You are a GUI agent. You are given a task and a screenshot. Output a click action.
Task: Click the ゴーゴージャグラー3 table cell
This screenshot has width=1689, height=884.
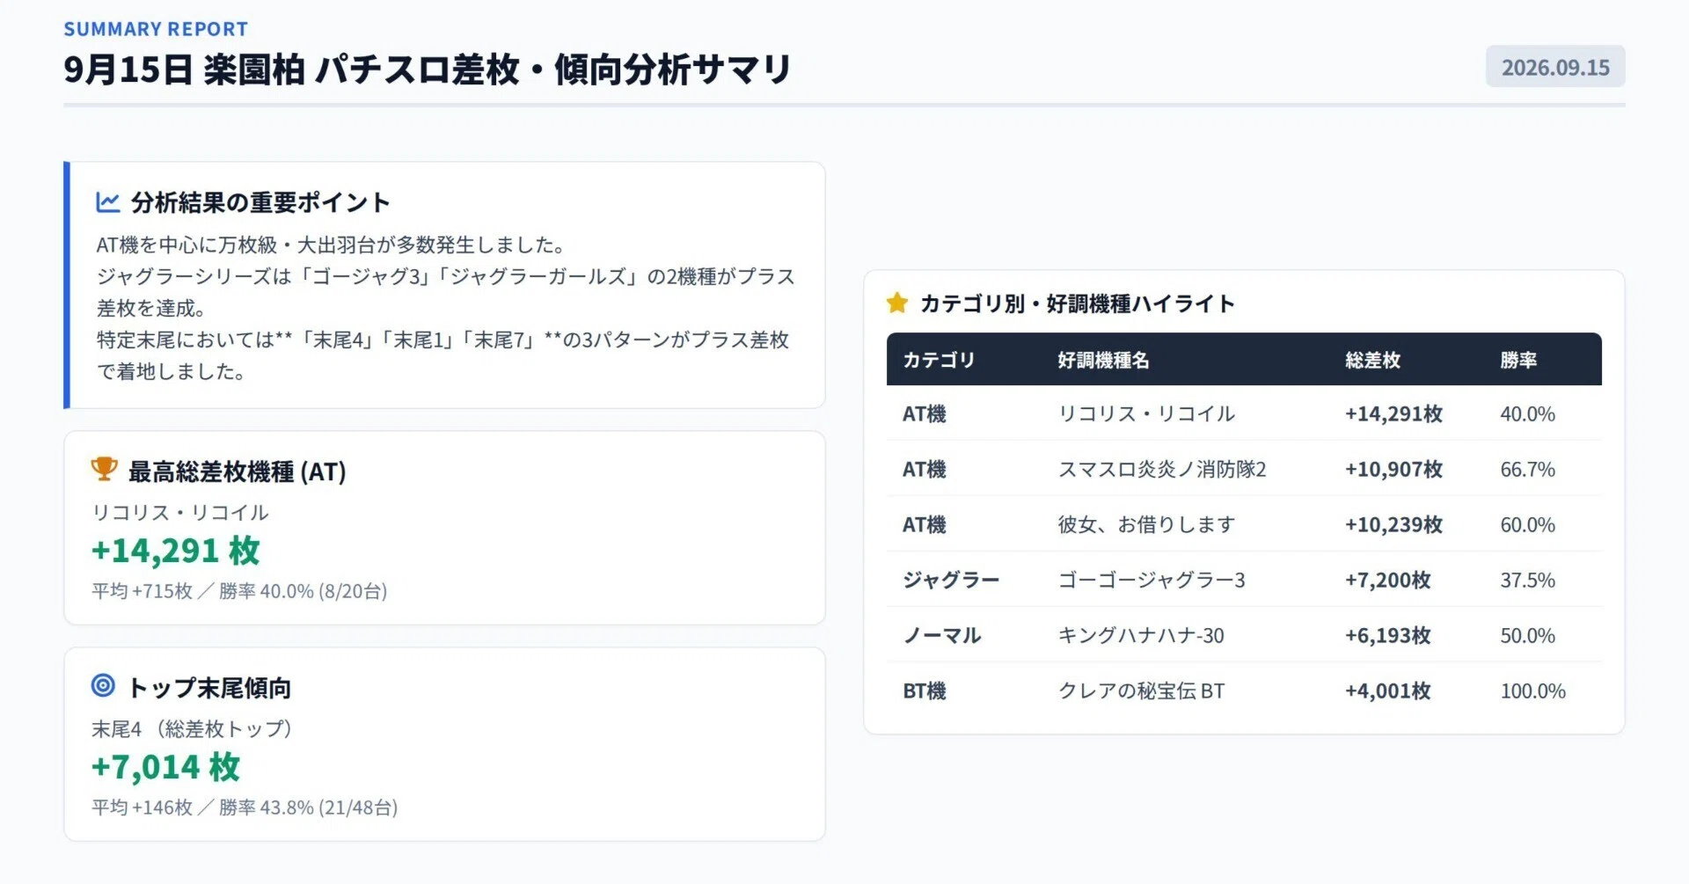tap(1152, 580)
